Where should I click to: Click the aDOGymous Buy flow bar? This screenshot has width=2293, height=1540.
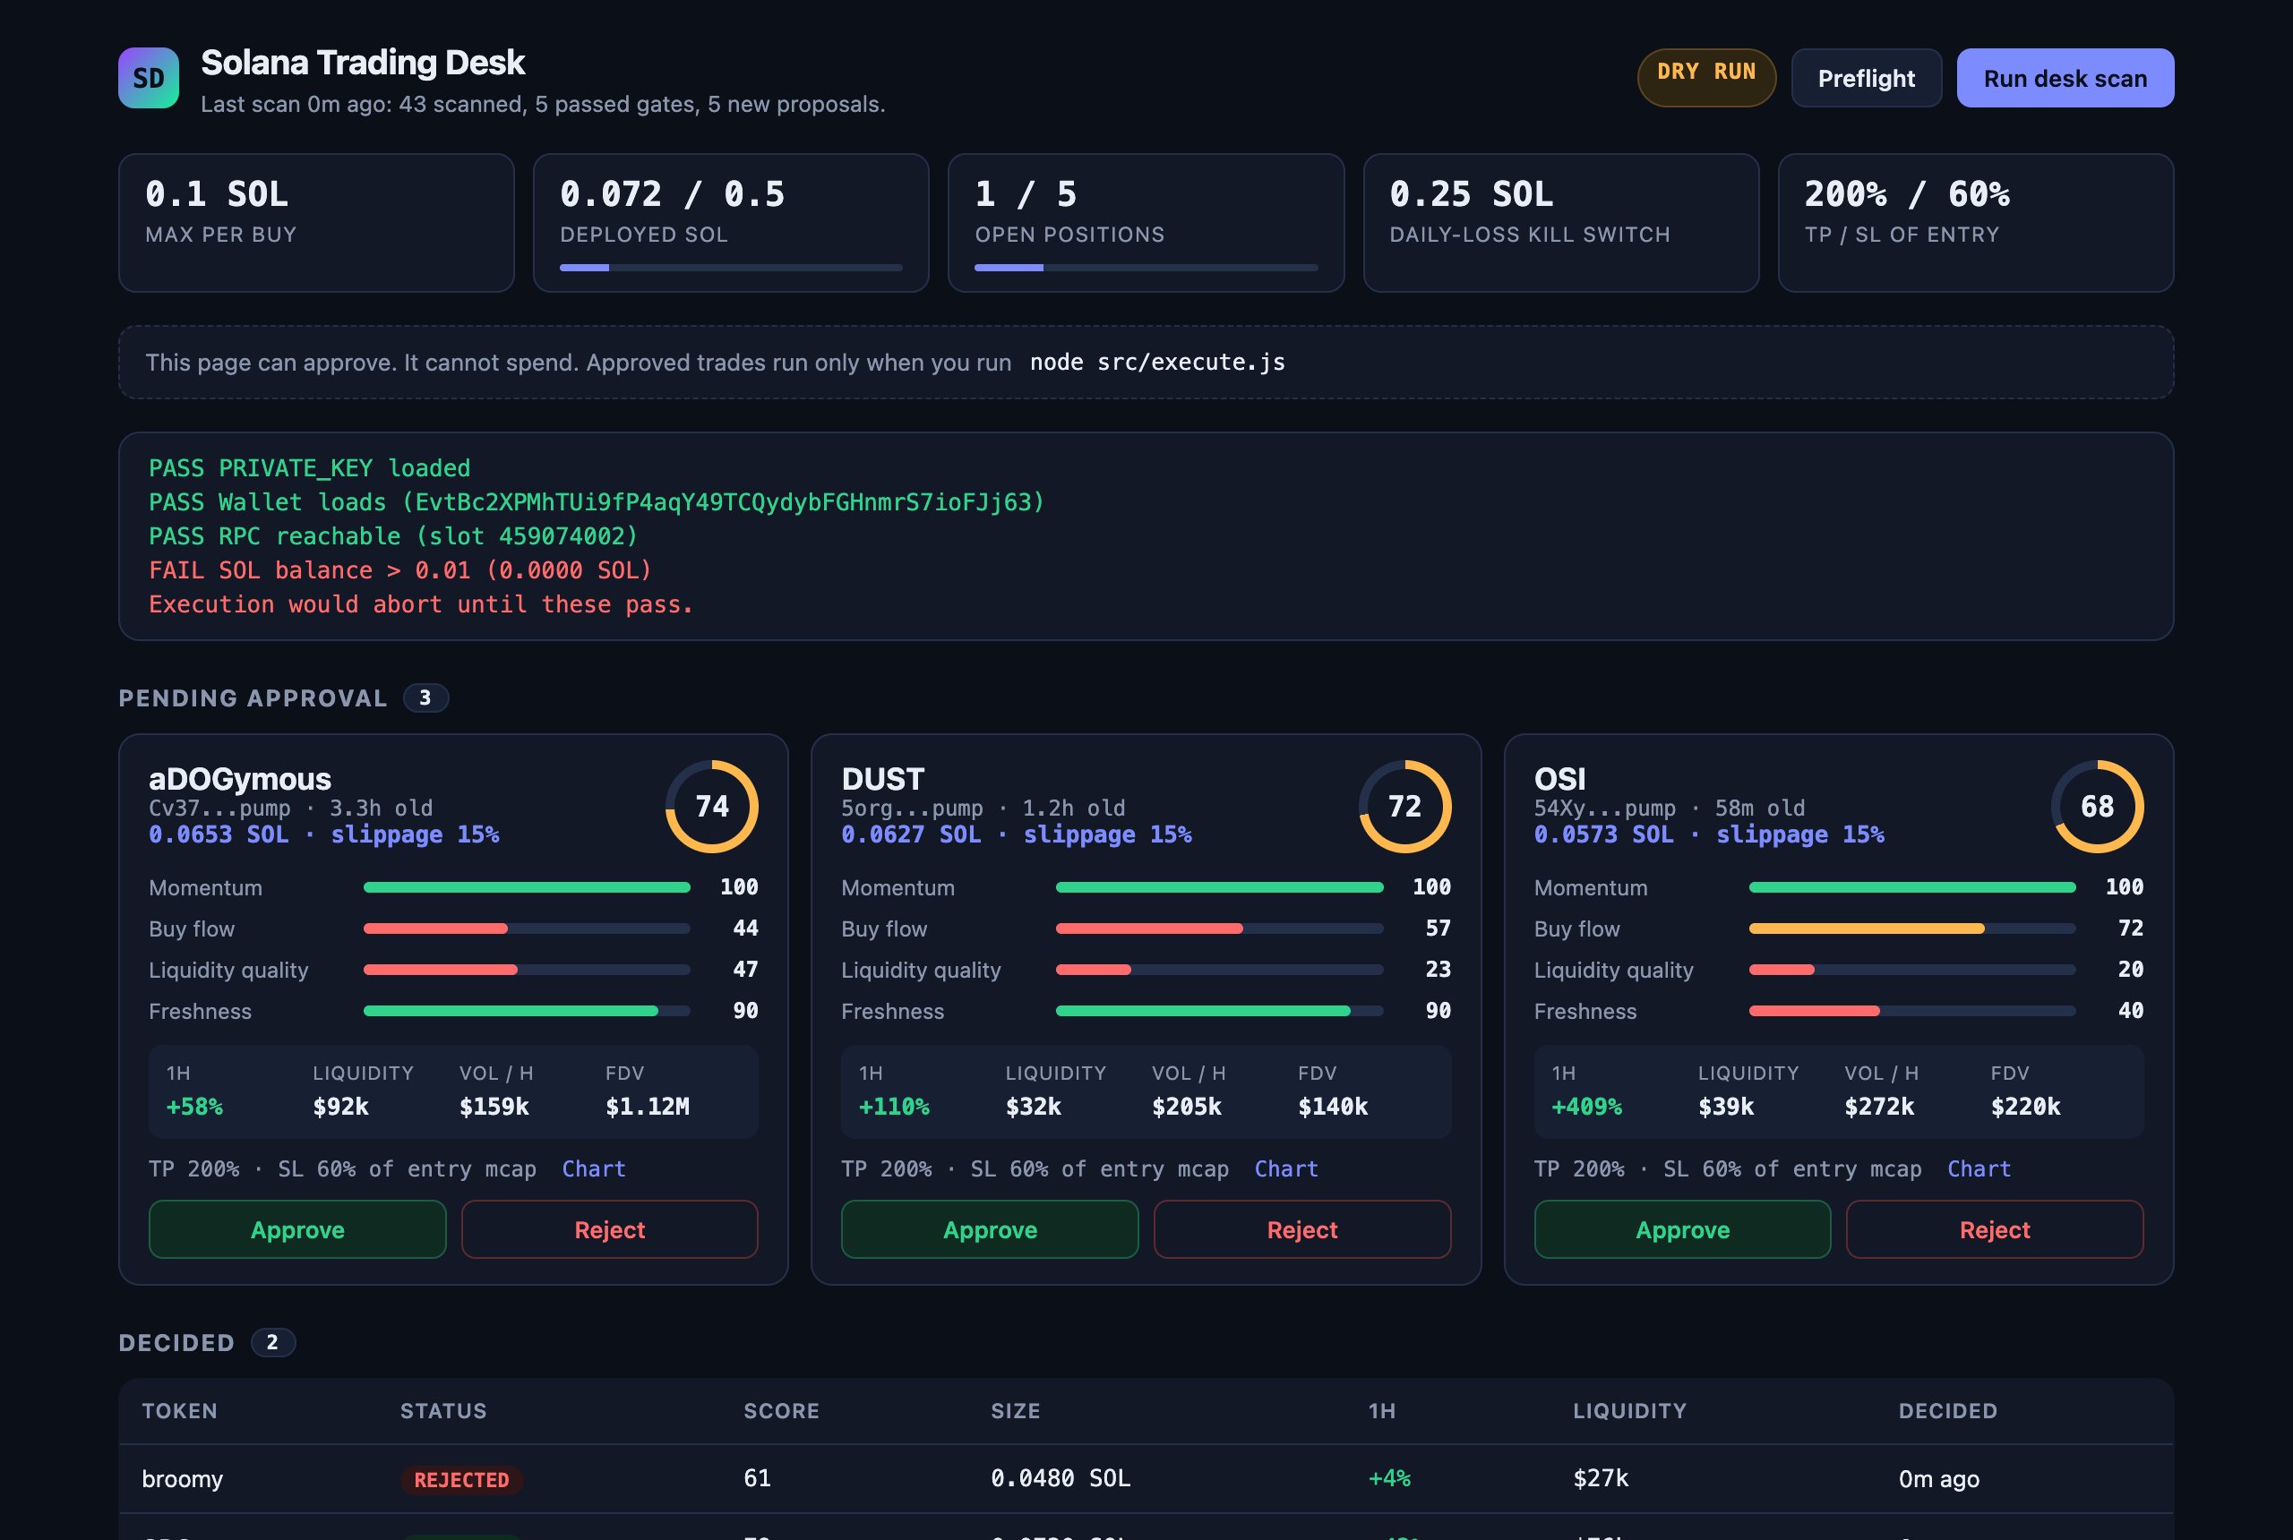(x=527, y=928)
